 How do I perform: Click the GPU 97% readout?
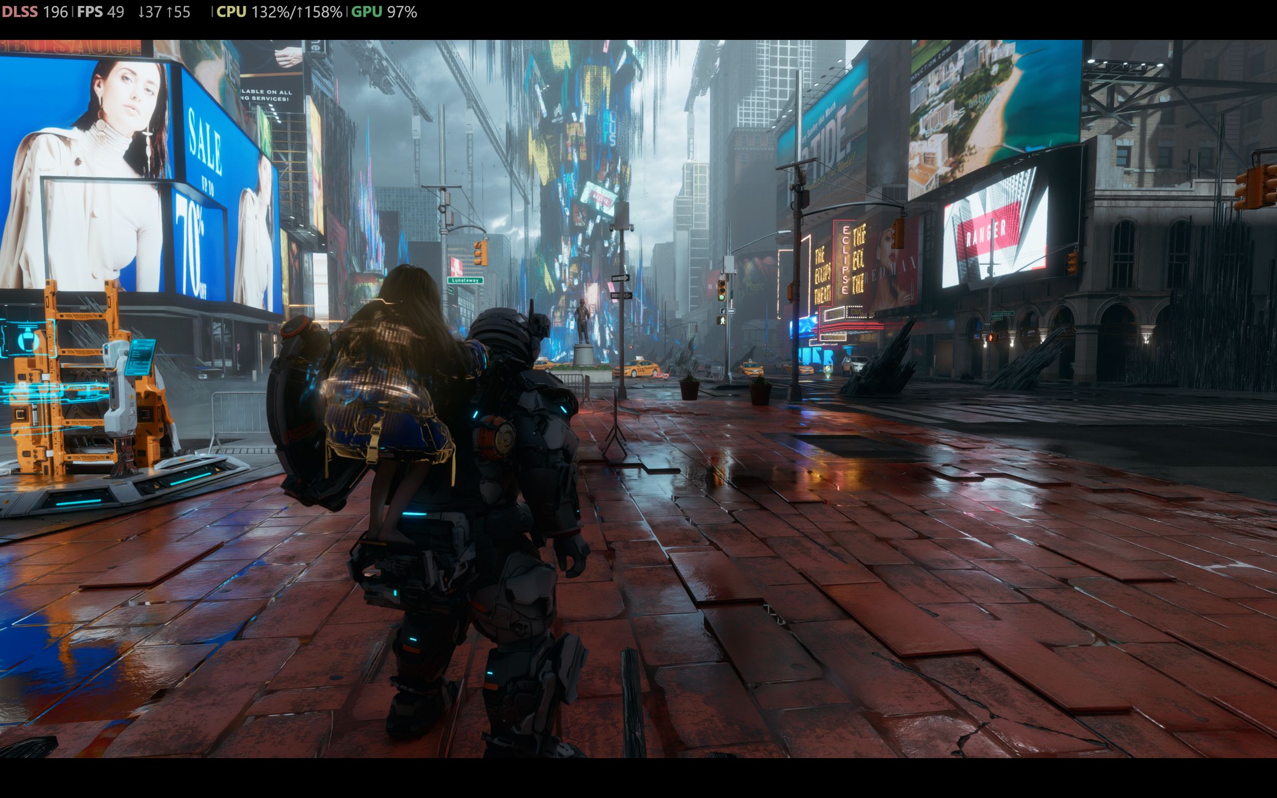[x=384, y=12]
